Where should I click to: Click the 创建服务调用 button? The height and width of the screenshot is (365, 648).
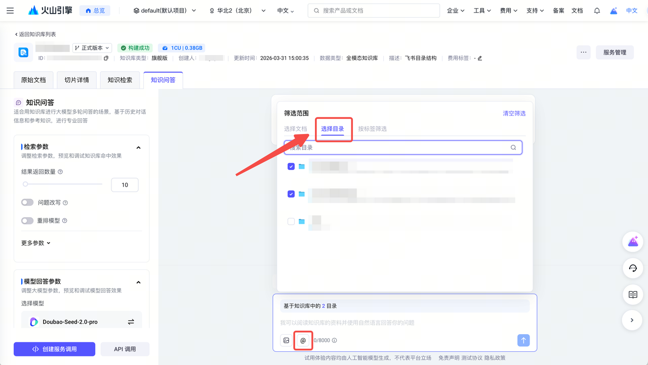point(54,349)
